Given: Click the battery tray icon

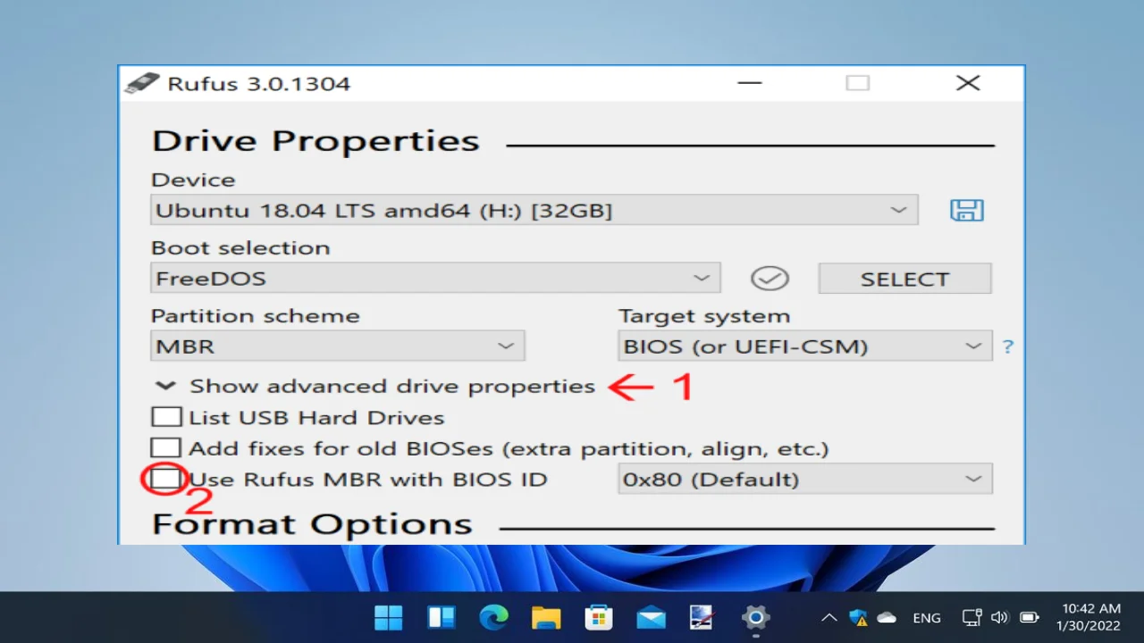Looking at the screenshot, I should 1030,617.
